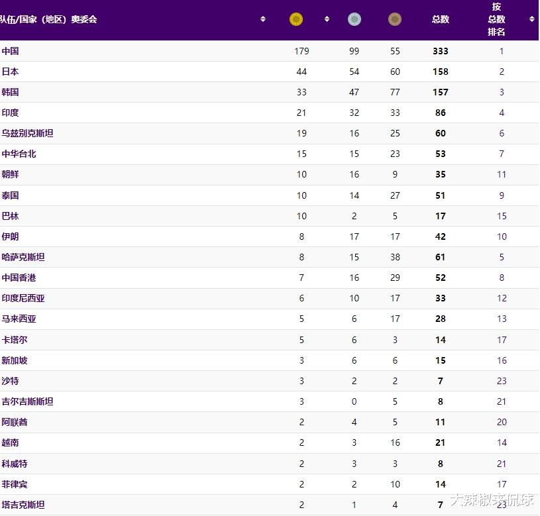540x516 pixels.
Task: Open the 日本 team link
Action: 10,72
